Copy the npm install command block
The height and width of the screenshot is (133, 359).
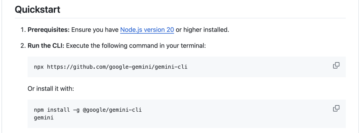pyautogui.click(x=336, y=108)
